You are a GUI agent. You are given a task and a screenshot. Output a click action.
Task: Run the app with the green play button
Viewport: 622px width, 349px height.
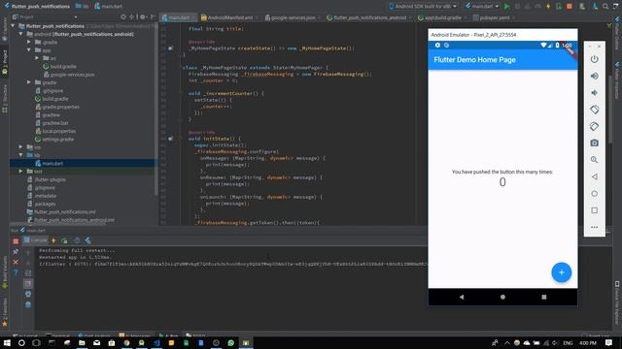[x=506, y=6]
